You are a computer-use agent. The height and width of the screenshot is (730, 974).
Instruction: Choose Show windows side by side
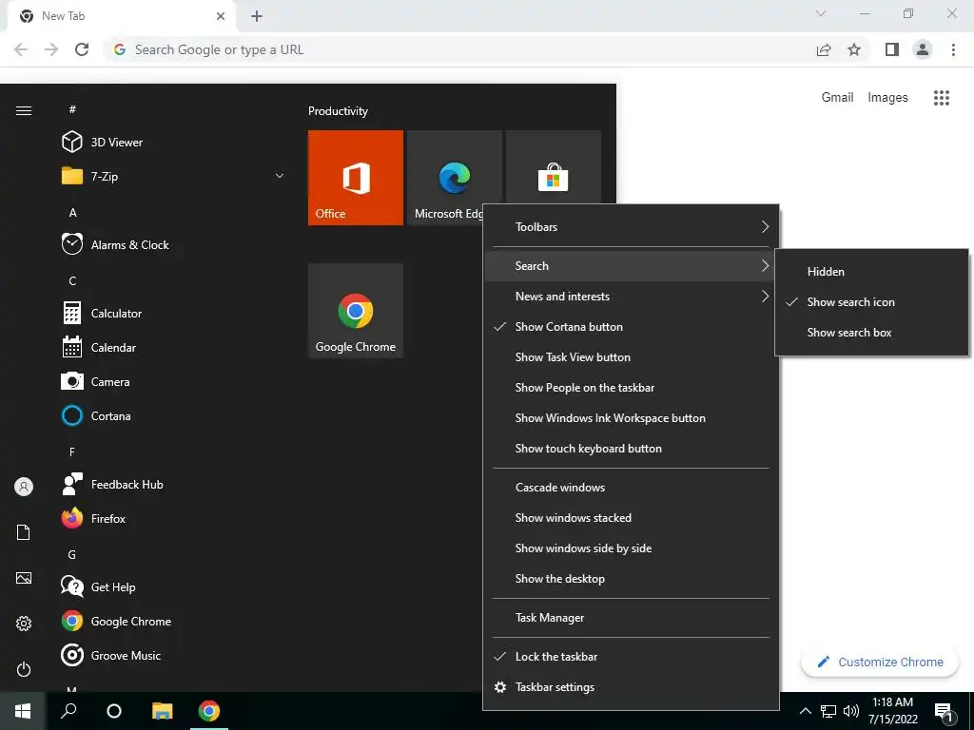(x=631, y=548)
